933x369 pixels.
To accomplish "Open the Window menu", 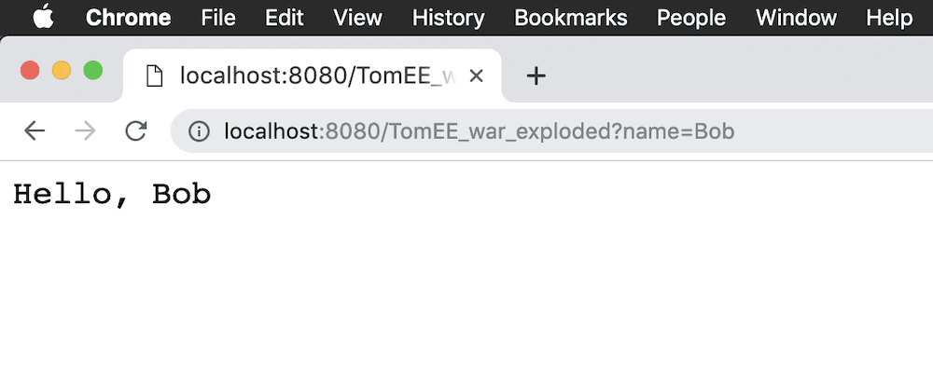I will tap(796, 18).
